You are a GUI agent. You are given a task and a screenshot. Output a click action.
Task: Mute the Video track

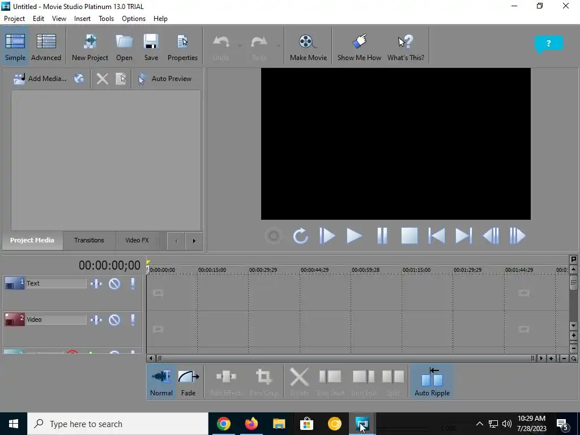(x=114, y=320)
